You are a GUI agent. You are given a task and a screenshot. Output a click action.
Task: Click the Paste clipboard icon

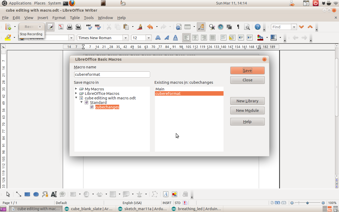click(126, 27)
